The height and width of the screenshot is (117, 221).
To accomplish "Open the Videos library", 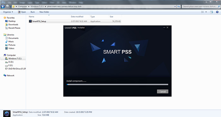I will tap(11, 48).
